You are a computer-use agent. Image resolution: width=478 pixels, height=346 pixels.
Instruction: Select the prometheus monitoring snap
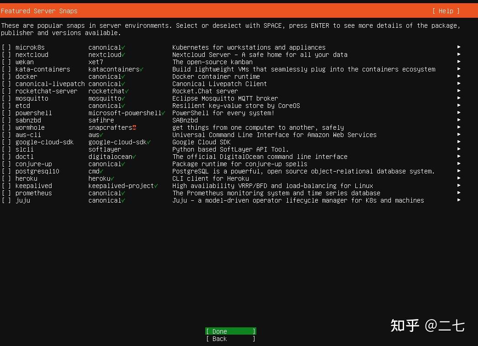pos(6,193)
